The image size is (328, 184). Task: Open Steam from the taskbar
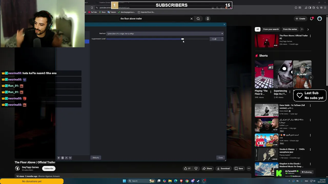coord(198,181)
